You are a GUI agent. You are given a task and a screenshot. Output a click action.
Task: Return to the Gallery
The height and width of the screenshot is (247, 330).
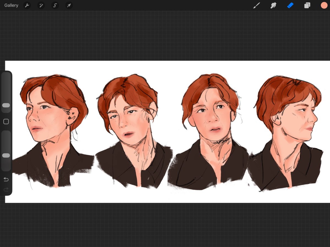coord(11,5)
